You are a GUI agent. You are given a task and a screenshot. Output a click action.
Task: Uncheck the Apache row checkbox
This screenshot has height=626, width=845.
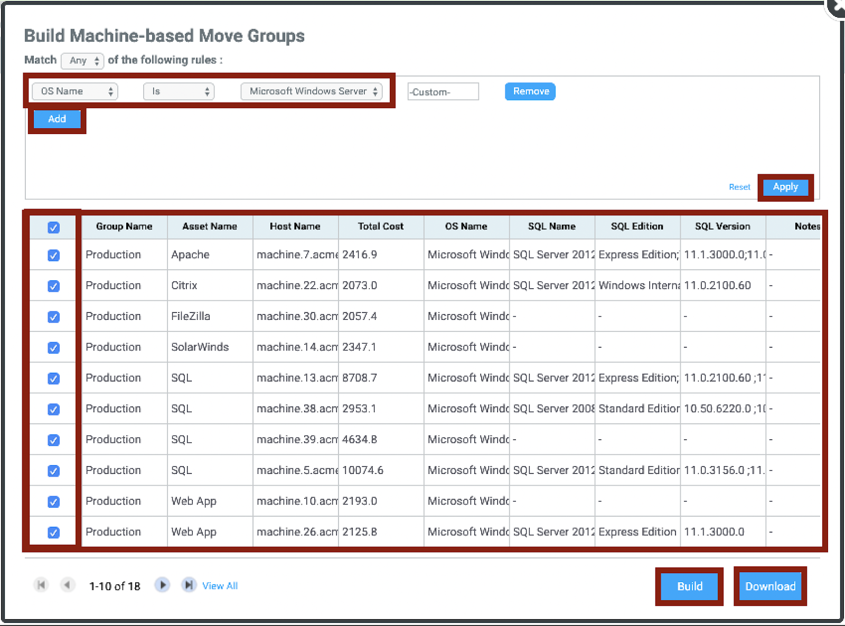53,255
